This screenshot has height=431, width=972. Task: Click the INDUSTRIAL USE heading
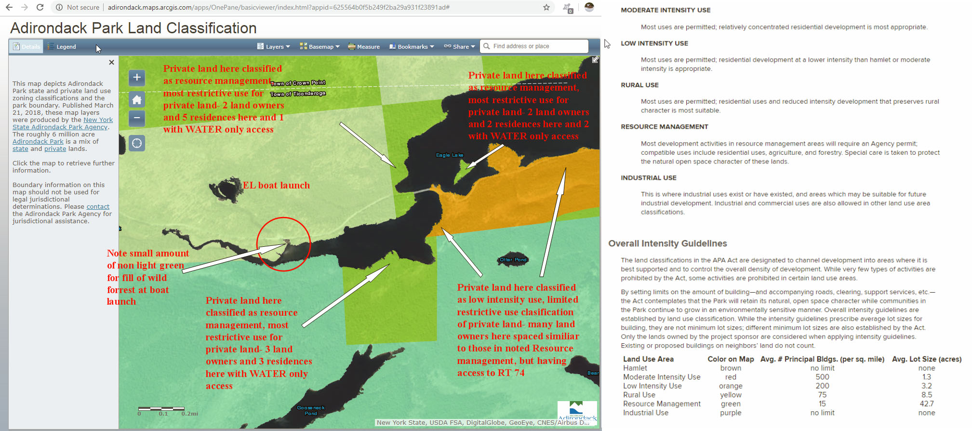point(649,178)
